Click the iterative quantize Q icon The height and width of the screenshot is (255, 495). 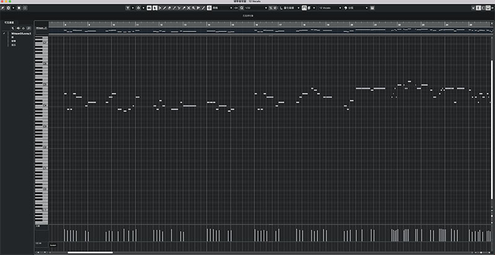241,8
